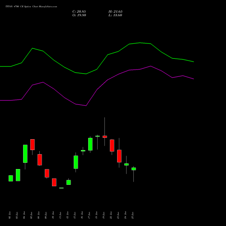Screen dimensions: 226x226
Task: Click the chart title starting with TITAN
Action: click(x=31, y=7)
